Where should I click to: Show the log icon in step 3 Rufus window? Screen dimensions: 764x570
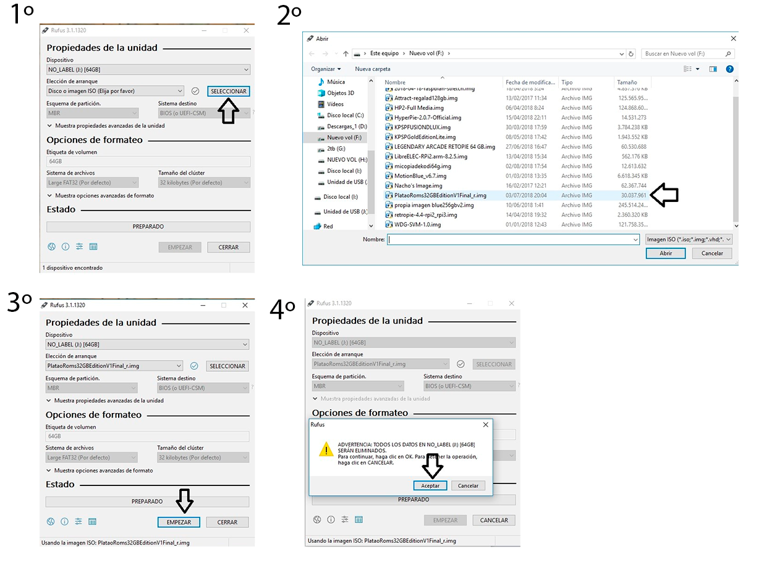pos(92,522)
